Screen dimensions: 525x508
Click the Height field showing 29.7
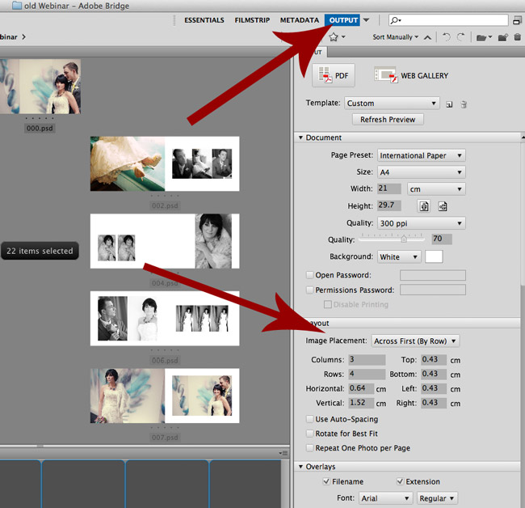(389, 205)
